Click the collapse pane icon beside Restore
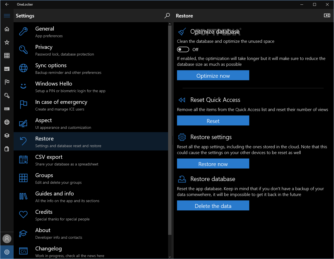 point(327,16)
